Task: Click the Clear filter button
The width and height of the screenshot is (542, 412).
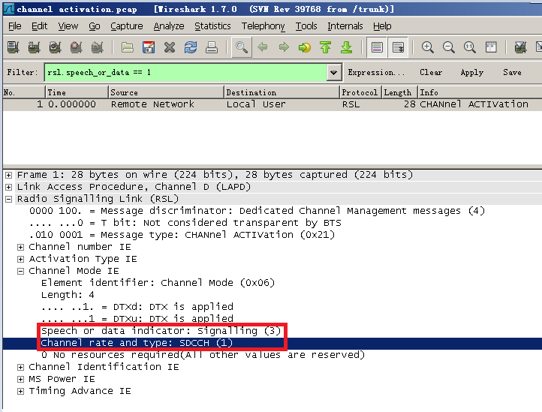Action: click(x=431, y=73)
